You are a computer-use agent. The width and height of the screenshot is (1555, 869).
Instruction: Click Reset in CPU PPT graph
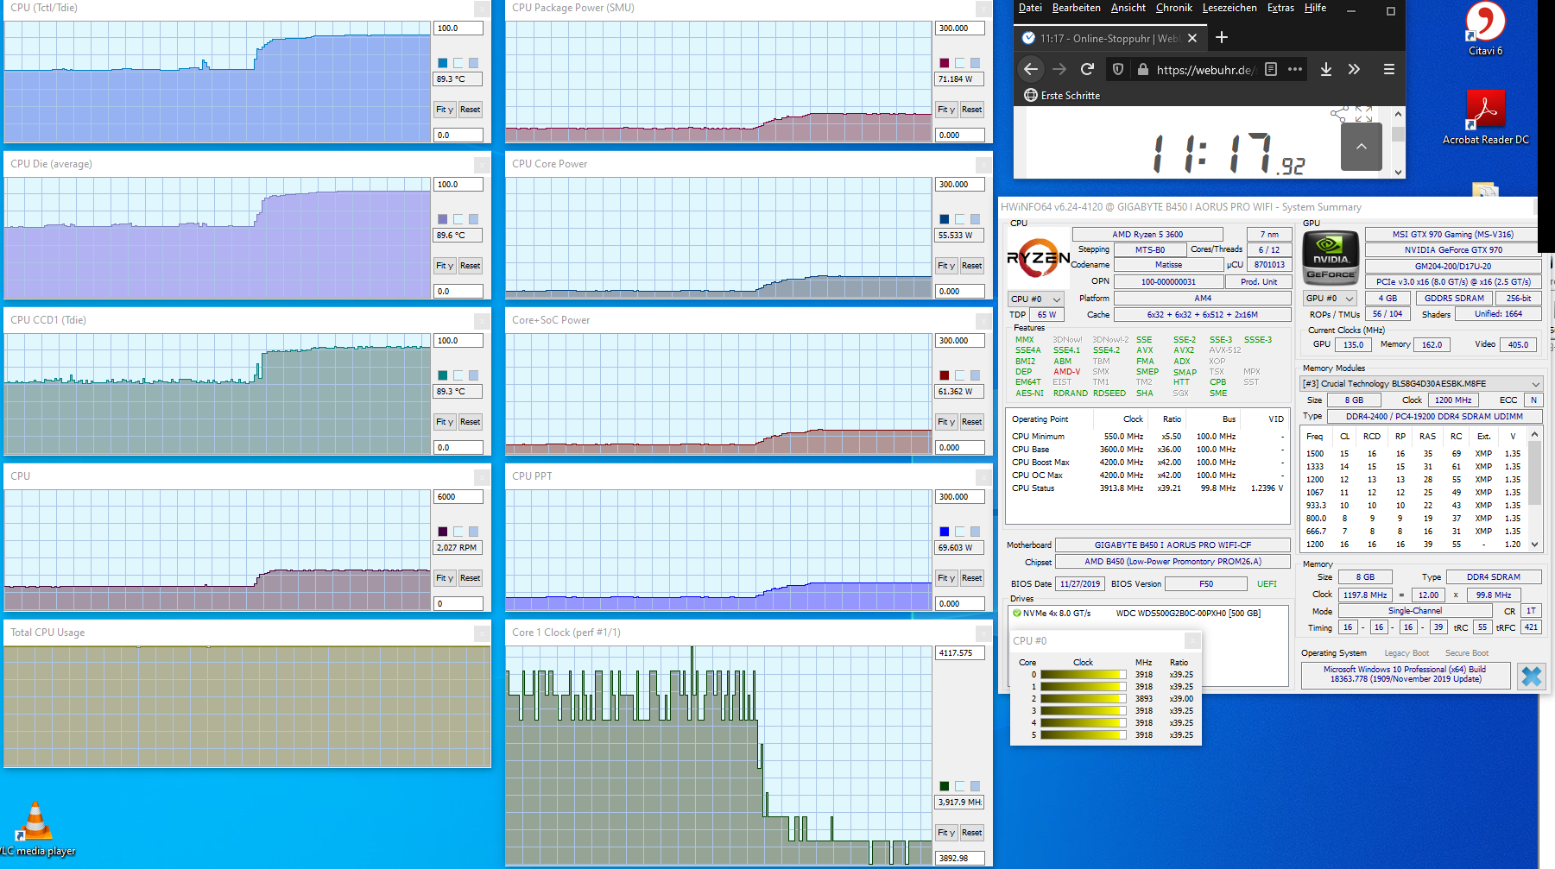[972, 578]
